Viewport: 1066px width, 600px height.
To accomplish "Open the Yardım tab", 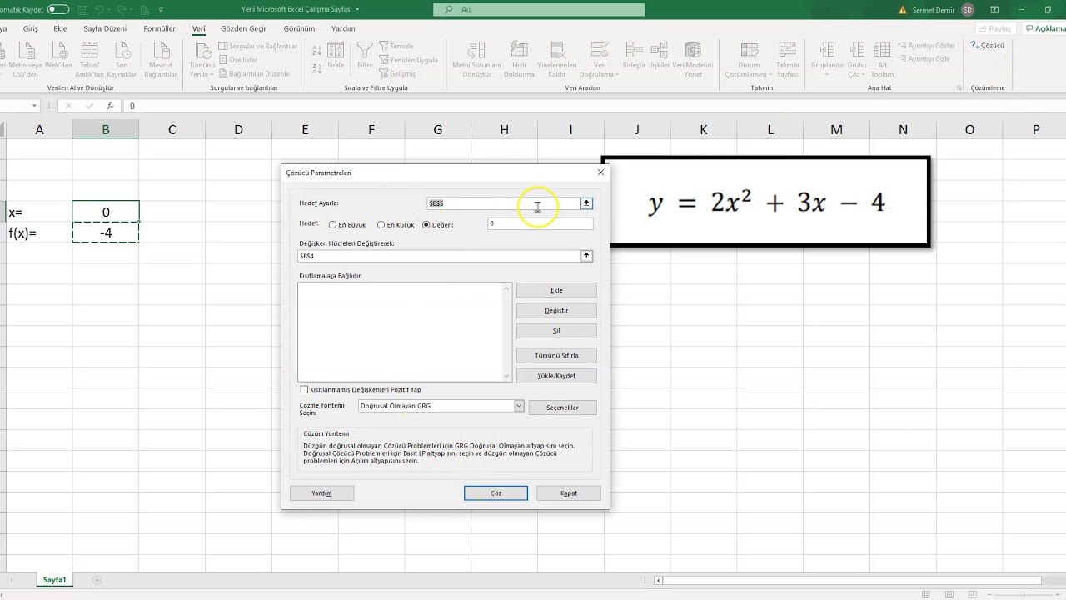I will point(343,28).
